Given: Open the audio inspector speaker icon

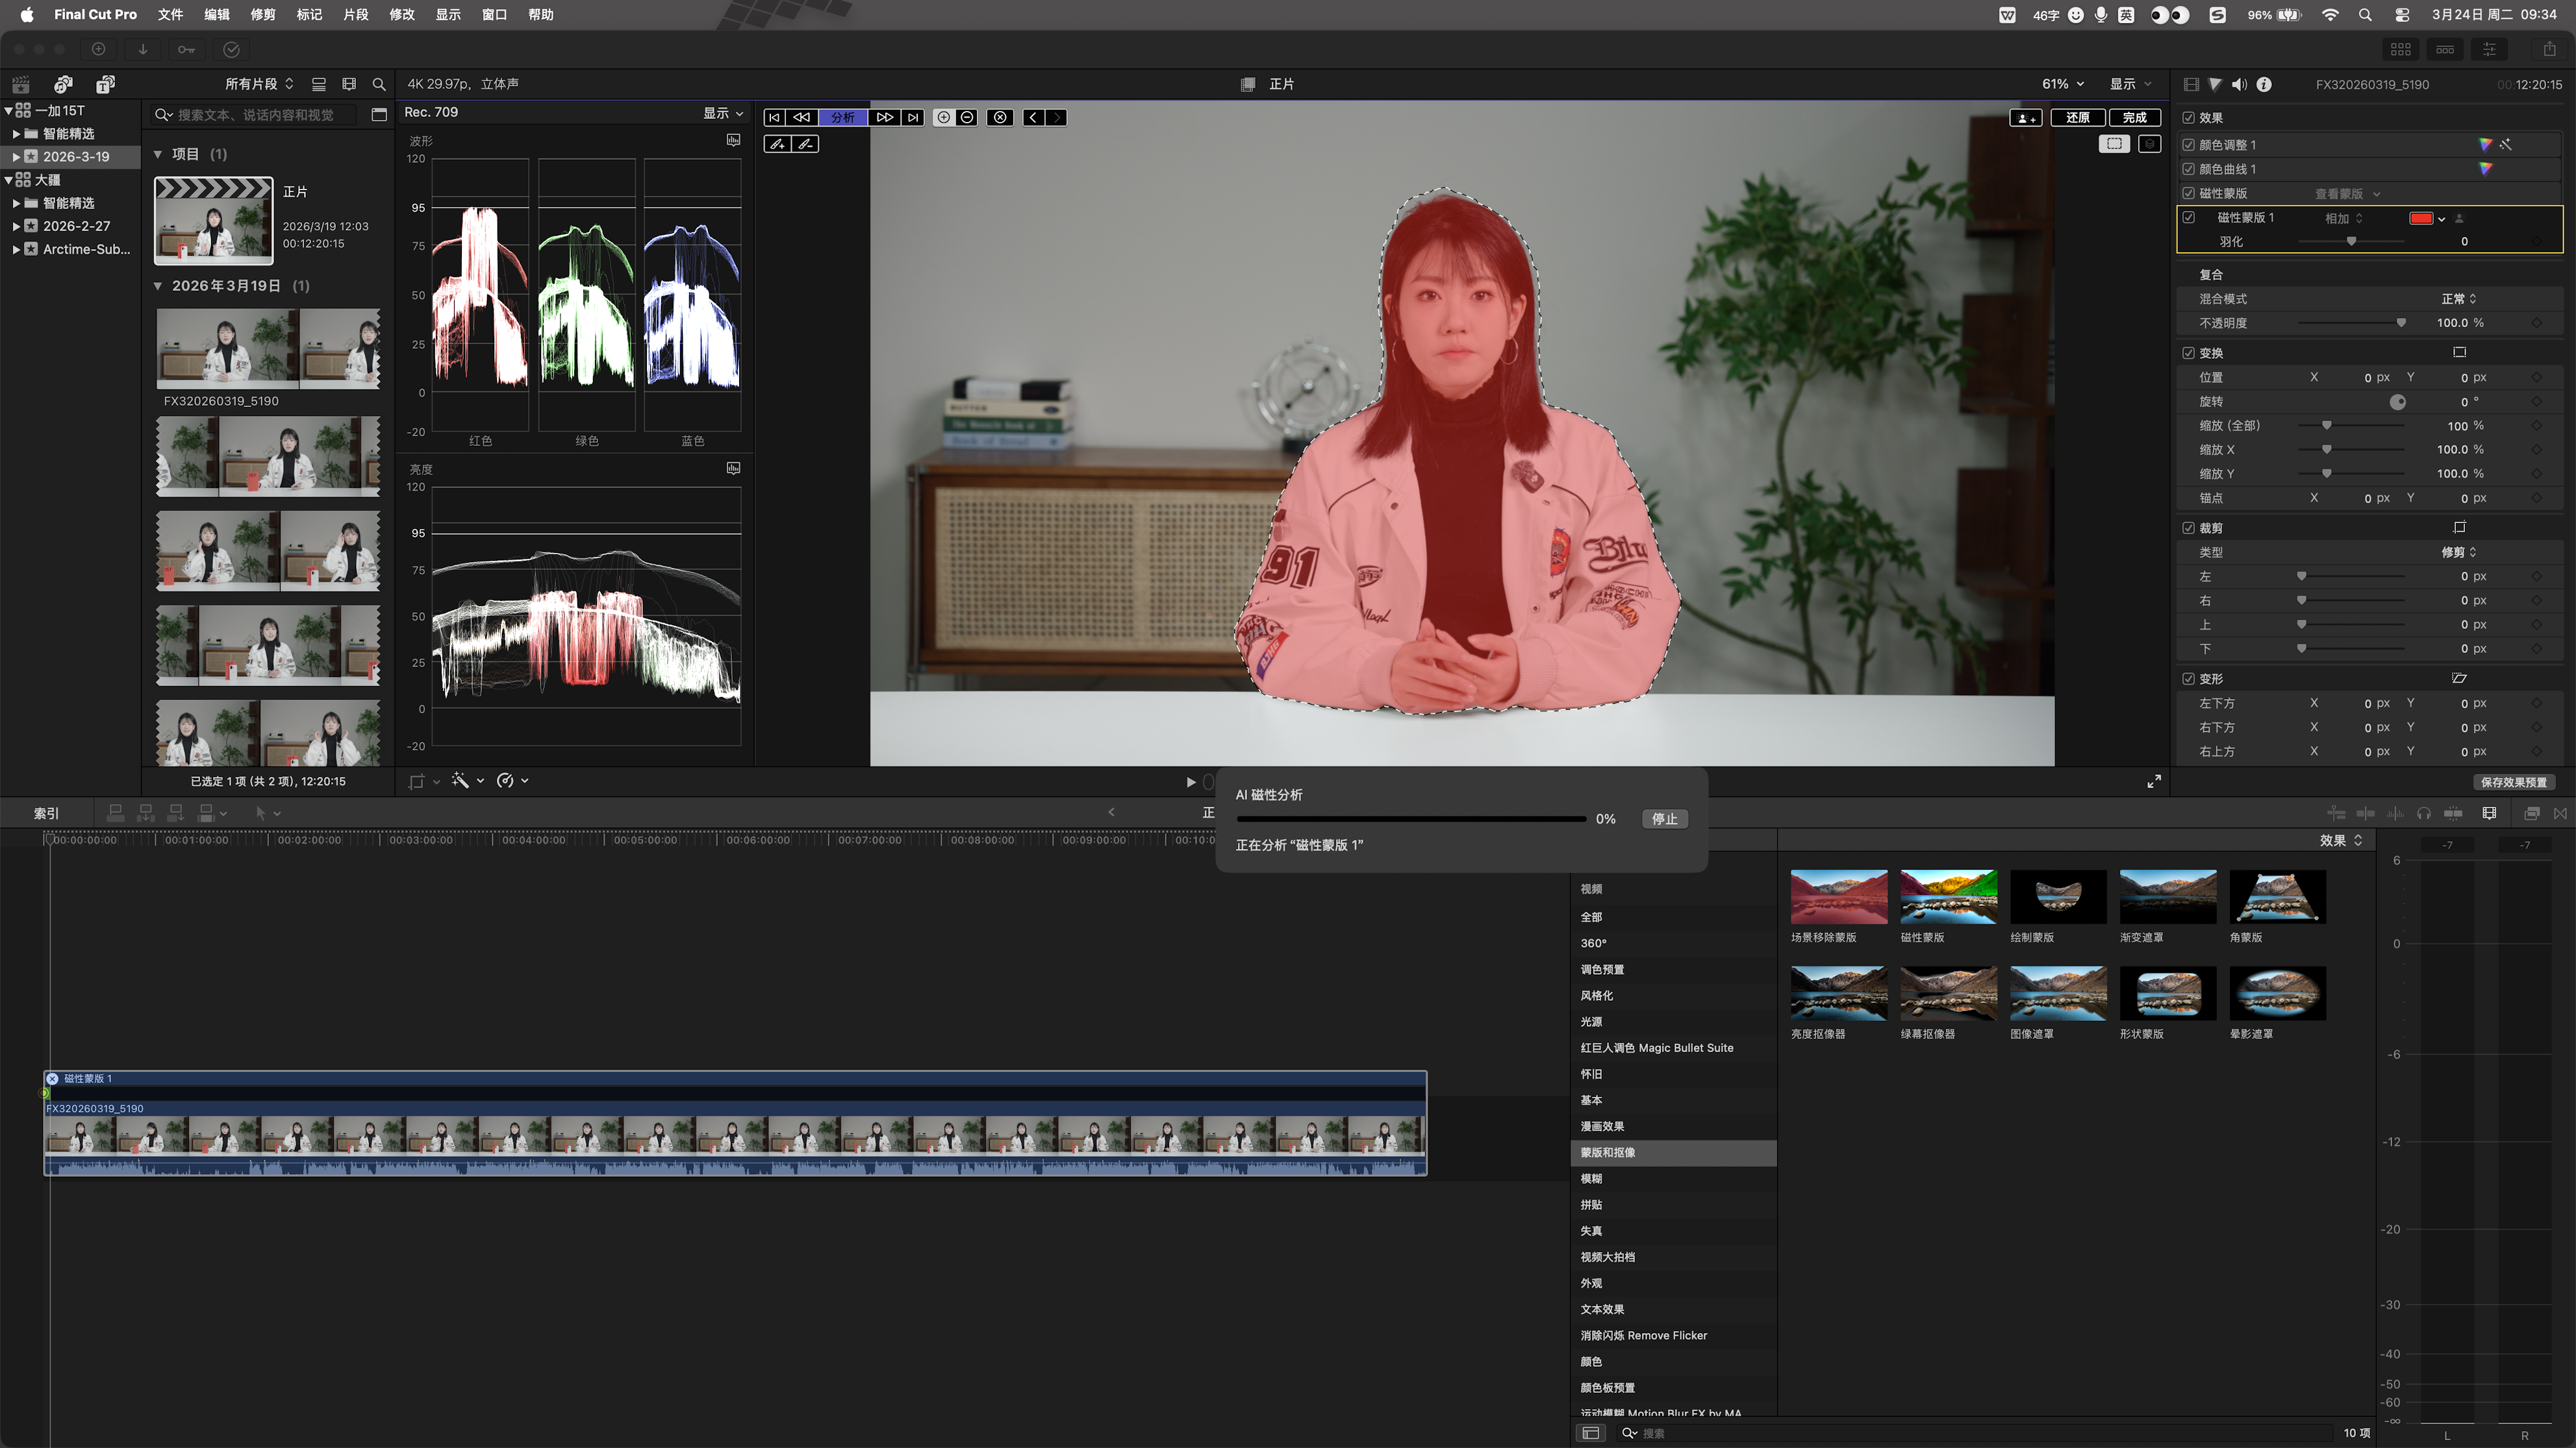Looking at the screenshot, I should point(2239,85).
